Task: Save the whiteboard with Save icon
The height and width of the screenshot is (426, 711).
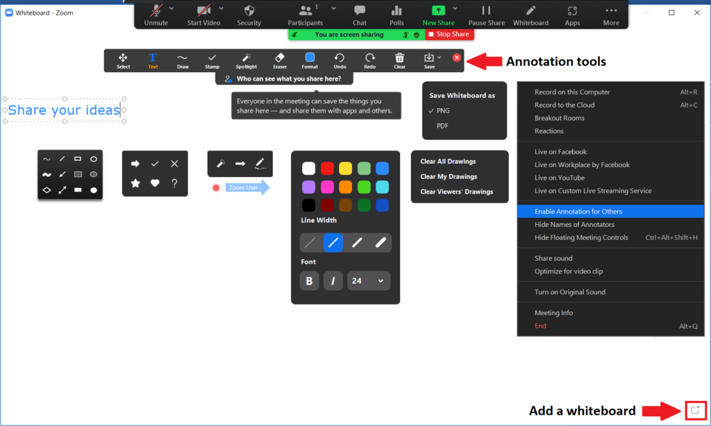Action: click(x=429, y=61)
